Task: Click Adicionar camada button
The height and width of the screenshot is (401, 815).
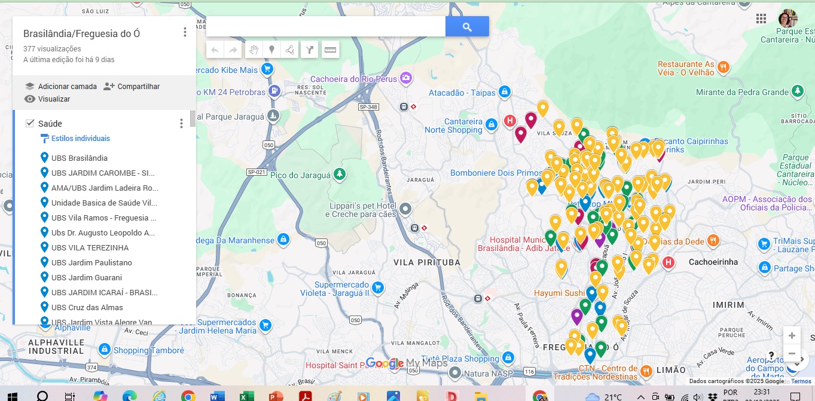Action: pyautogui.click(x=60, y=87)
